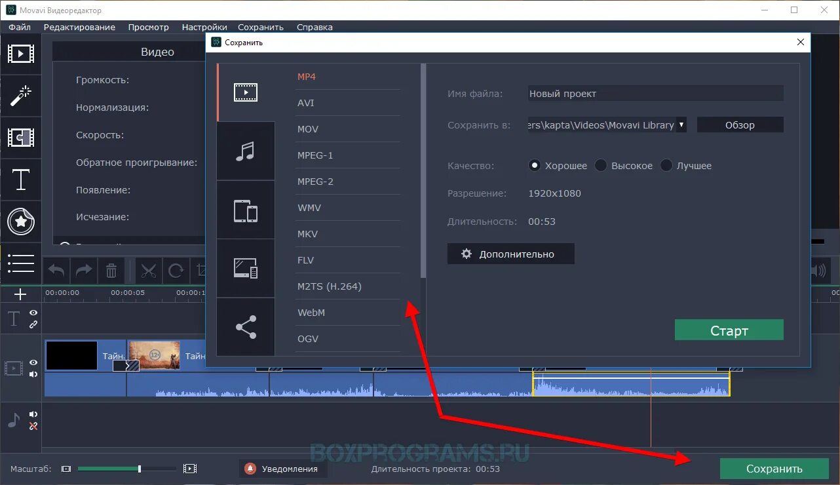The width and height of the screenshot is (840, 485).
Task: Toggle audio track unlink icon
Action: pyautogui.click(x=33, y=426)
